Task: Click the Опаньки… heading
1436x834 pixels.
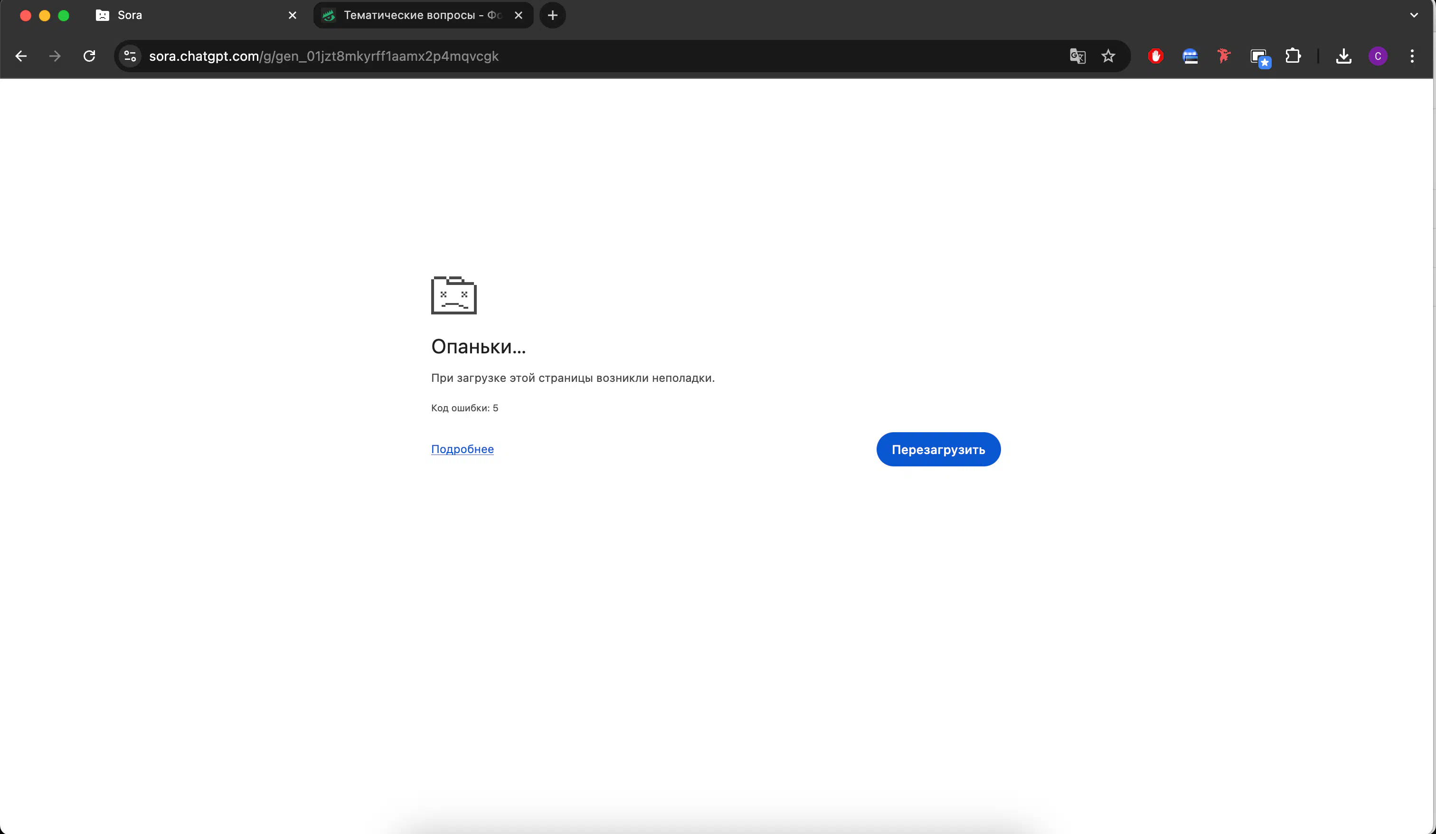Action: [x=478, y=346]
